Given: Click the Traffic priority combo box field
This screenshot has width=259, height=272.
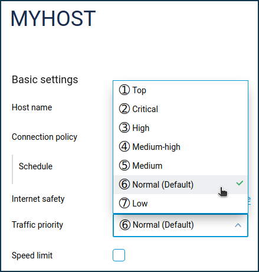Looking at the screenshot, I should coord(181,225).
